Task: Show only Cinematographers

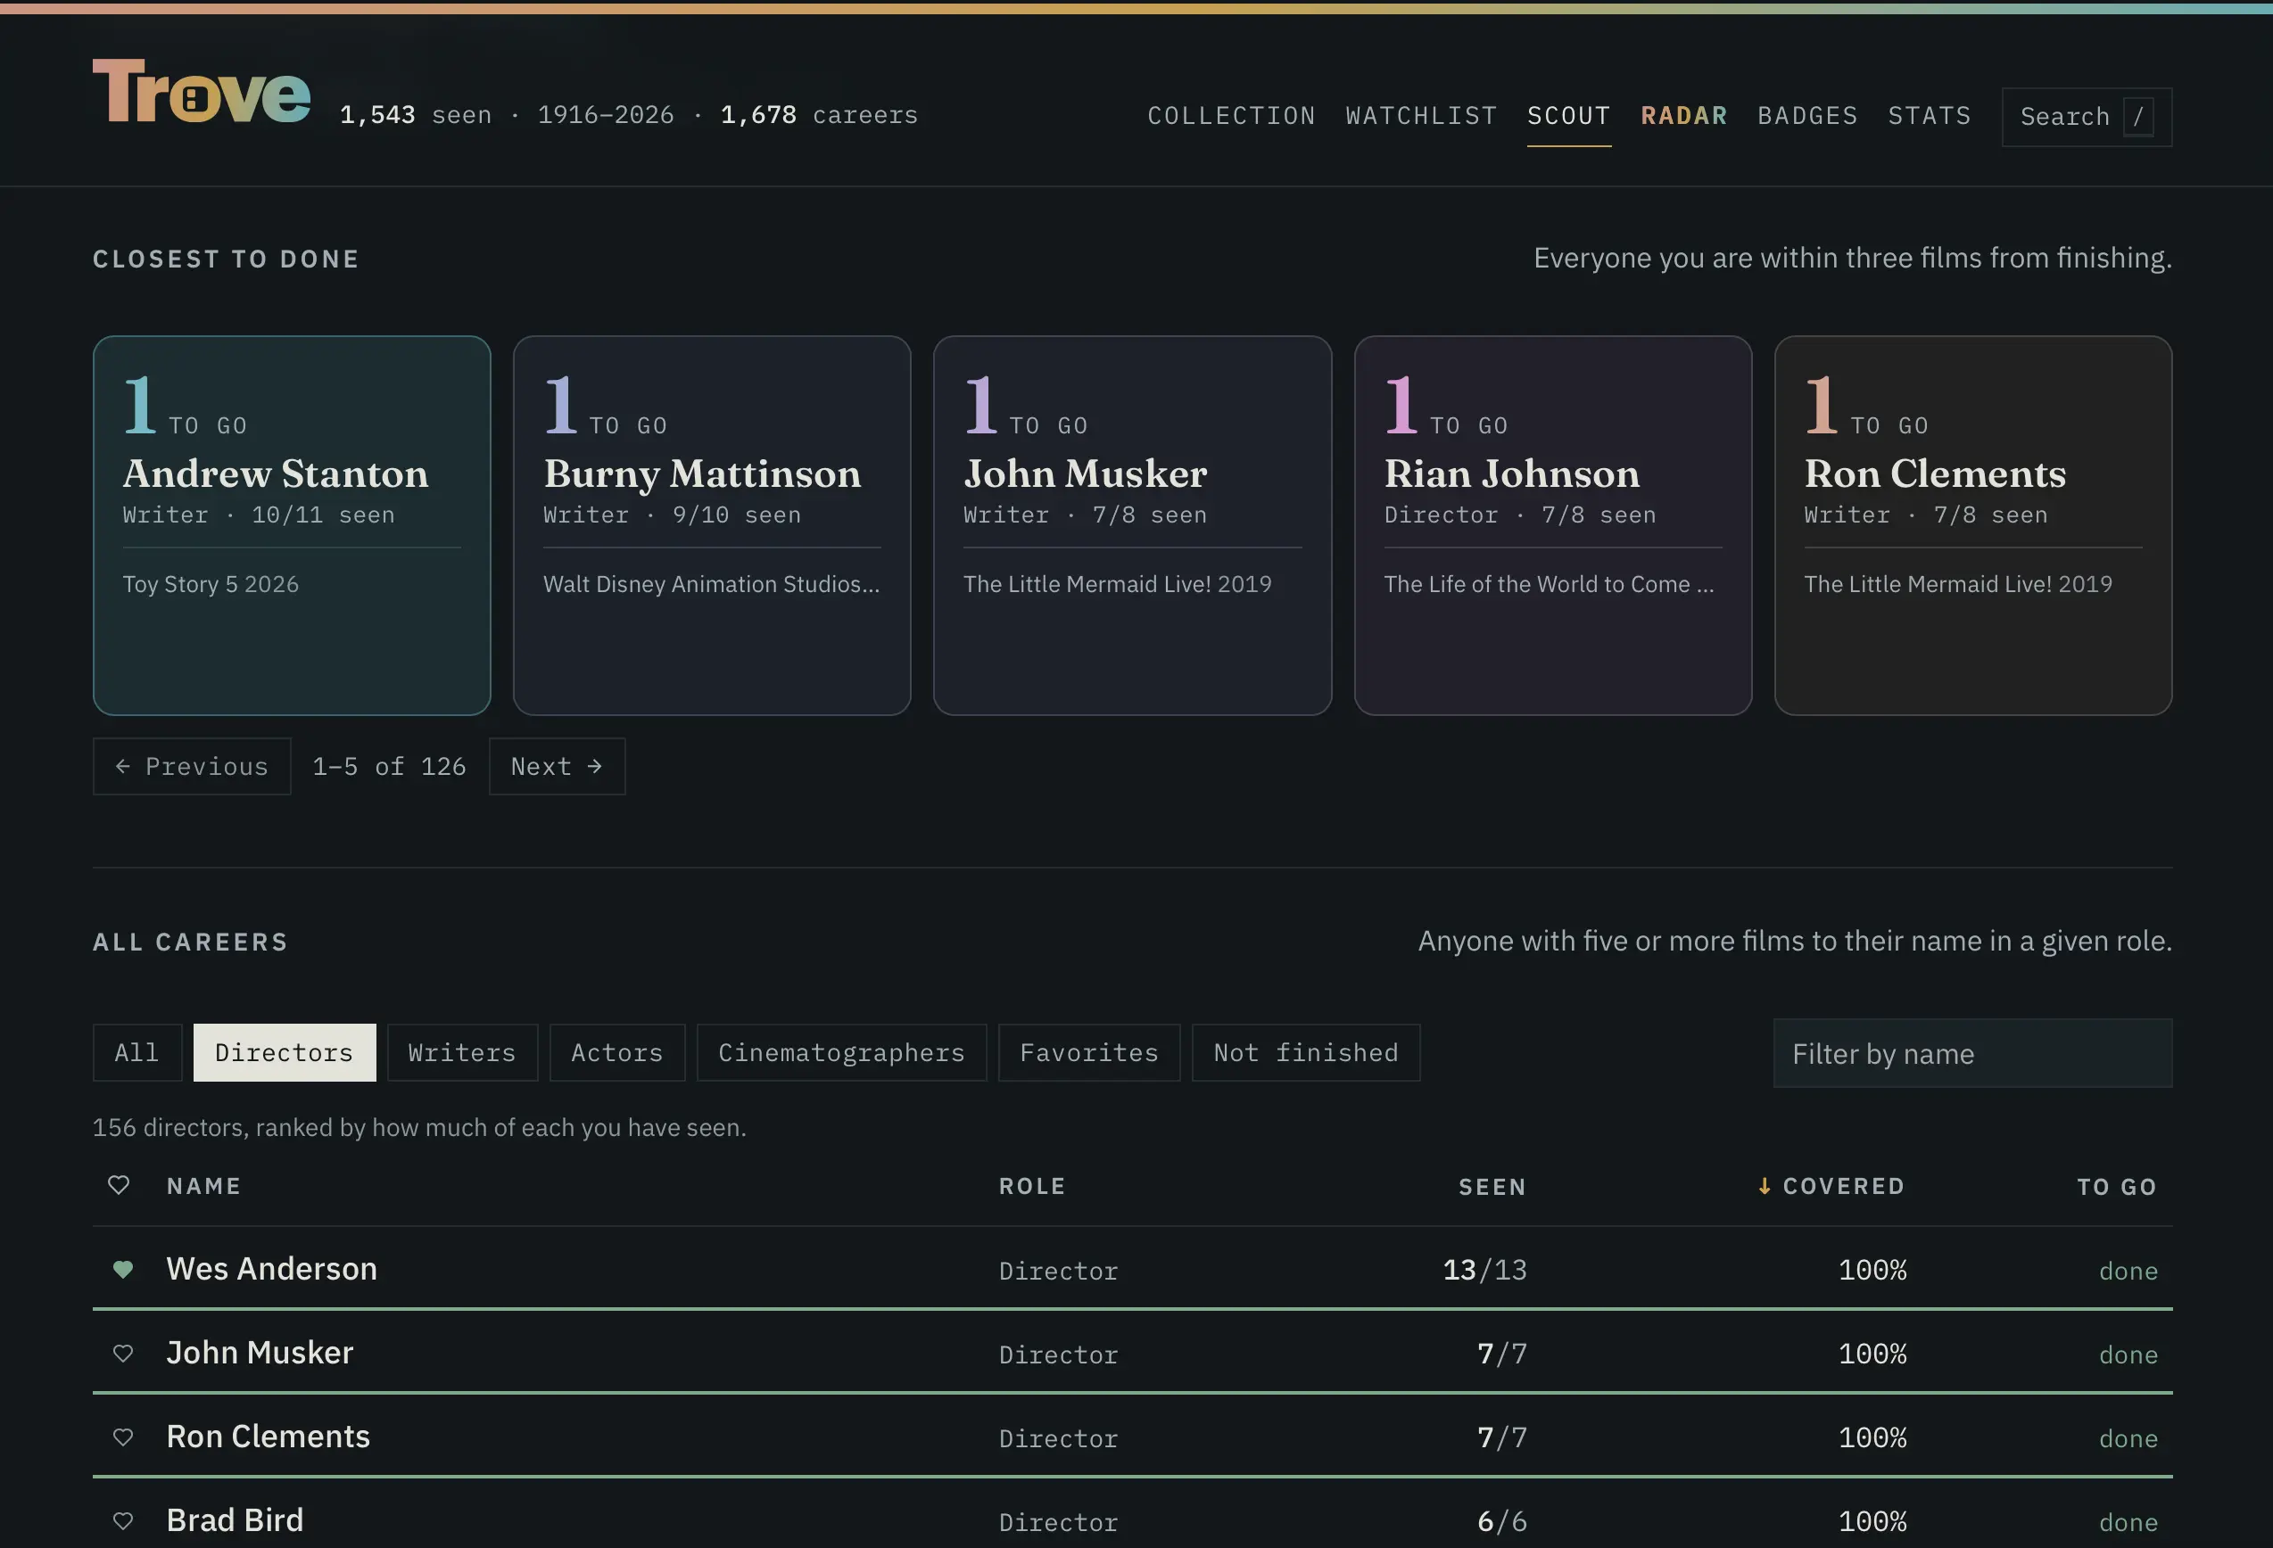Action: pos(841,1053)
